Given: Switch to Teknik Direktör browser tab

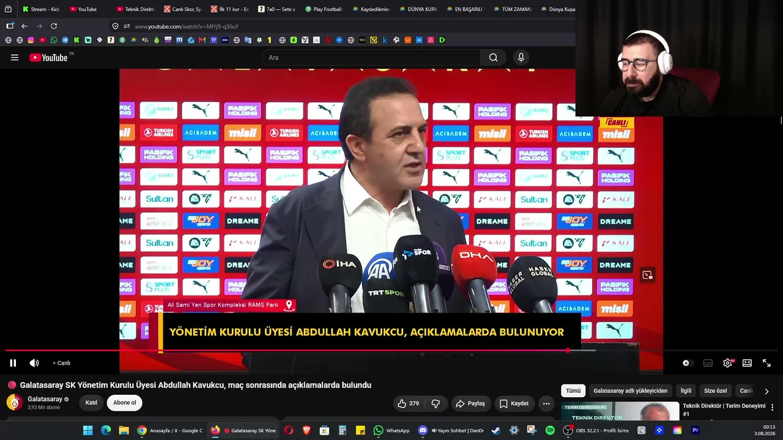Looking at the screenshot, I should (135, 9).
